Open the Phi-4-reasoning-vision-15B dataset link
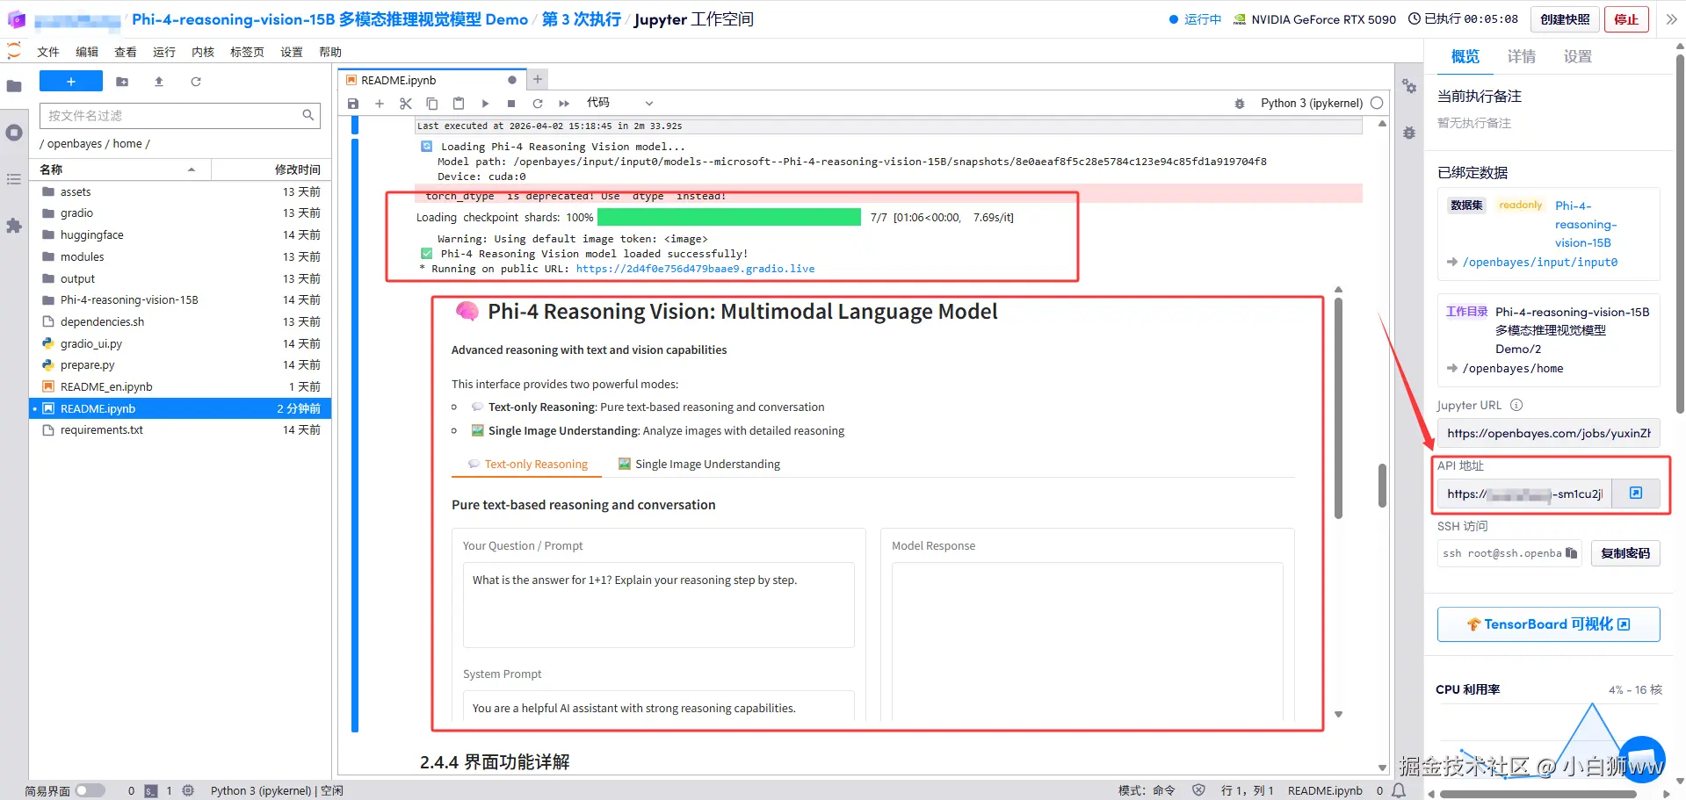1686x800 pixels. click(1585, 224)
